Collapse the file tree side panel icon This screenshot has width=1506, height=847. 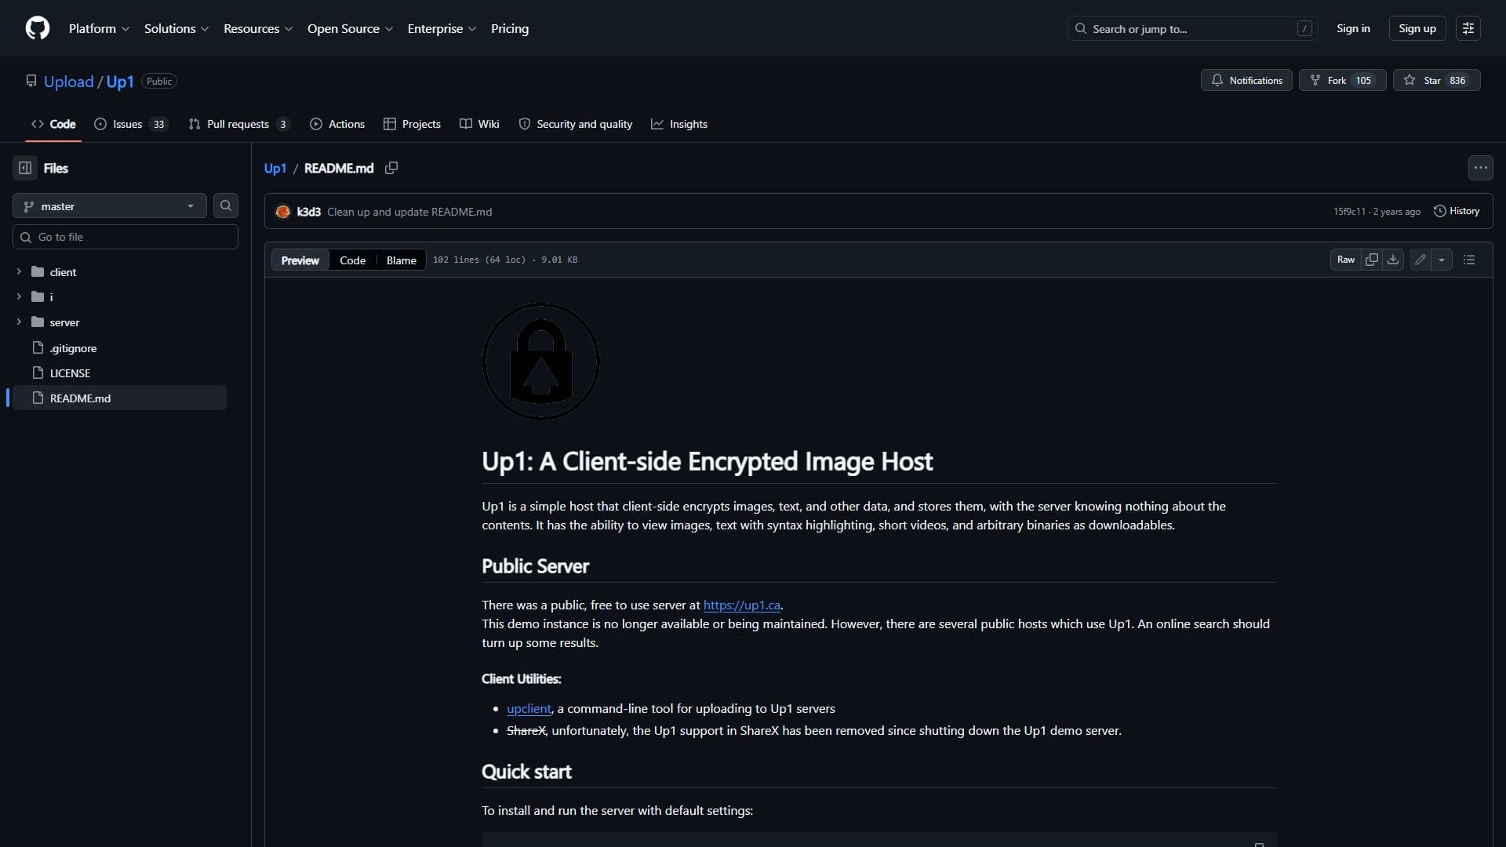(25, 168)
